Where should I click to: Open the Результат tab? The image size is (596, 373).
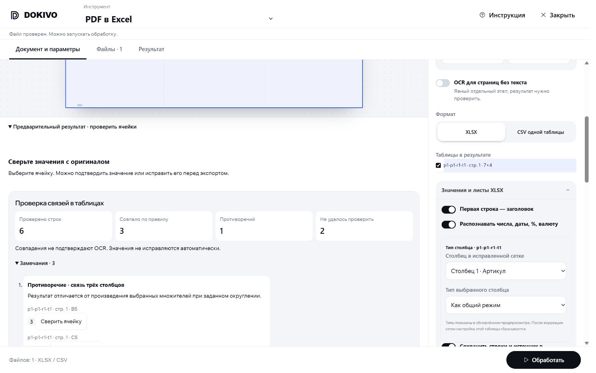[151, 49]
